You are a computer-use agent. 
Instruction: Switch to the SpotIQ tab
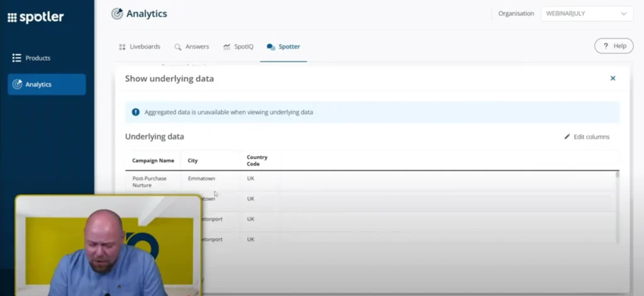[x=238, y=46]
